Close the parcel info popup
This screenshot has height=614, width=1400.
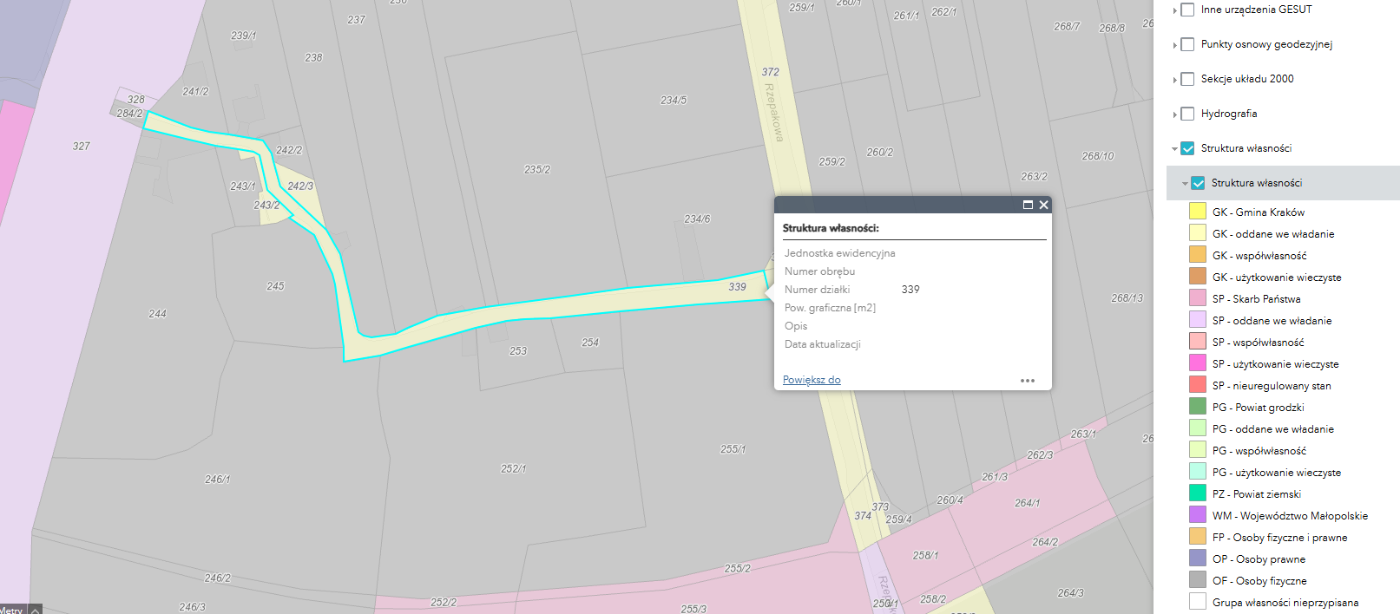pyautogui.click(x=1043, y=205)
